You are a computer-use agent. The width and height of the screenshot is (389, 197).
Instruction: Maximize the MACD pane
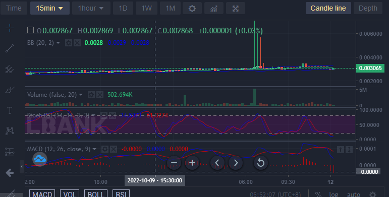(x=349, y=150)
